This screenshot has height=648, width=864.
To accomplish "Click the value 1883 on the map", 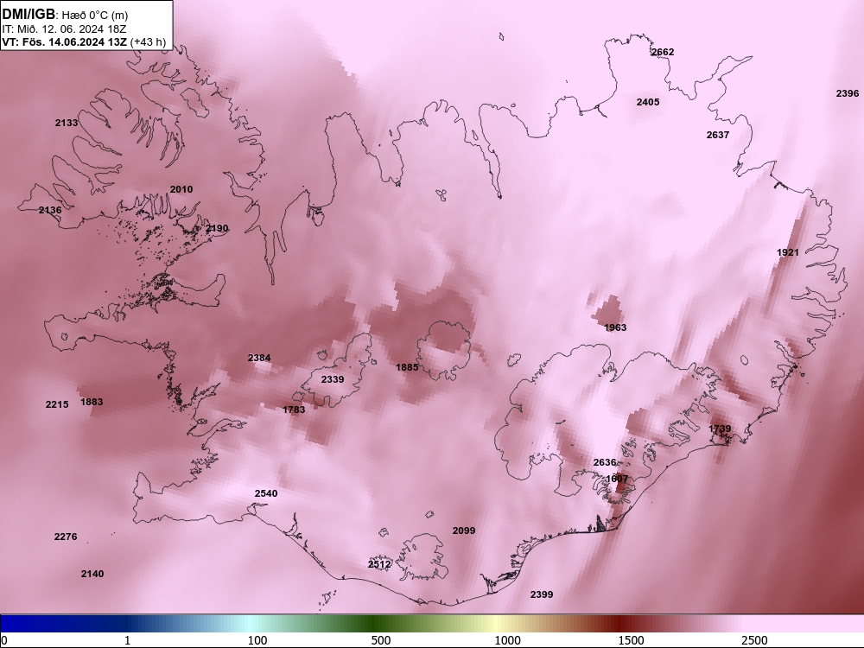I will click(x=92, y=402).
